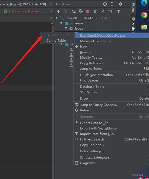Image resolution: width=149 pixels, height=179 pixels.
Task: Select the leyou schema tree item
Action: [x=79, y=29]
